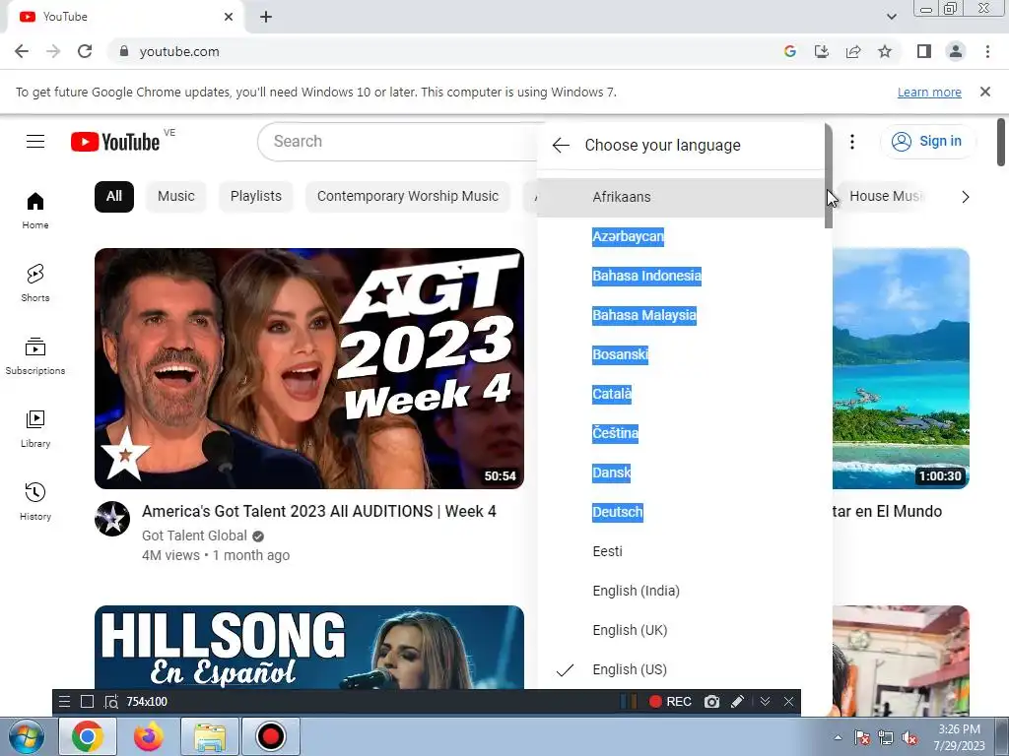Open America's Got Talent video title

(319, 512)
